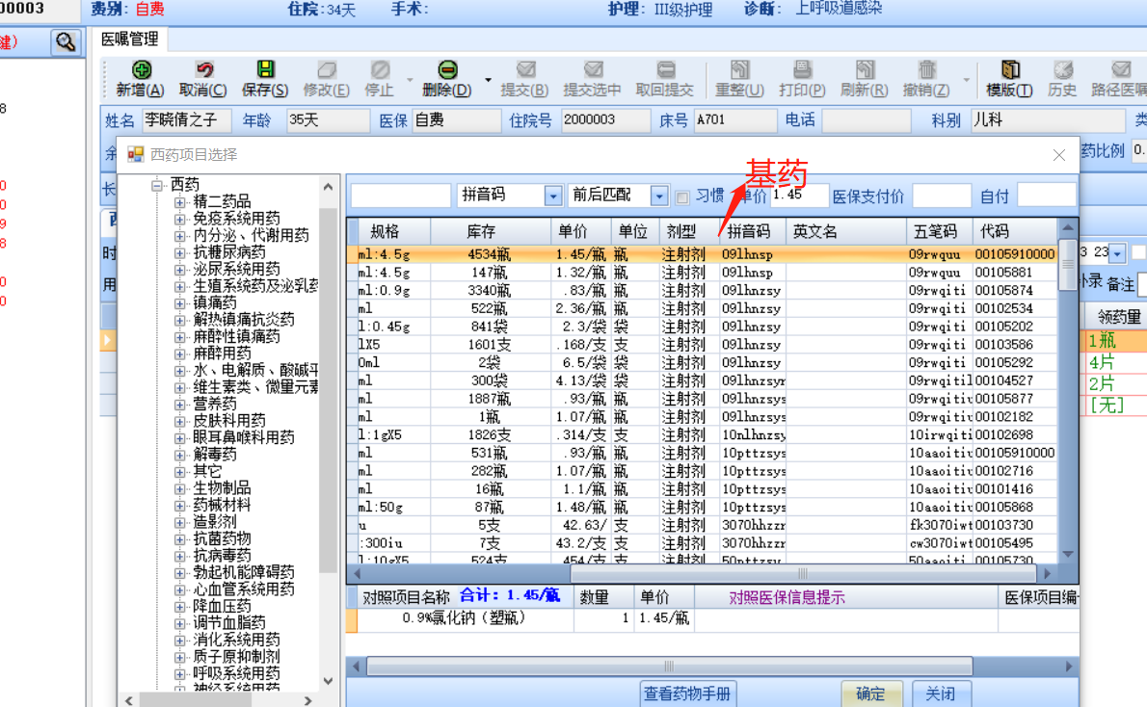Click the 自付 input field

pyautogui.click(x=1046, y=196)
